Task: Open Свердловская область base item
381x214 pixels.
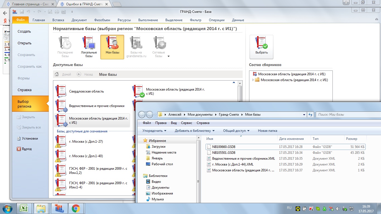Action: pos(86,91)
